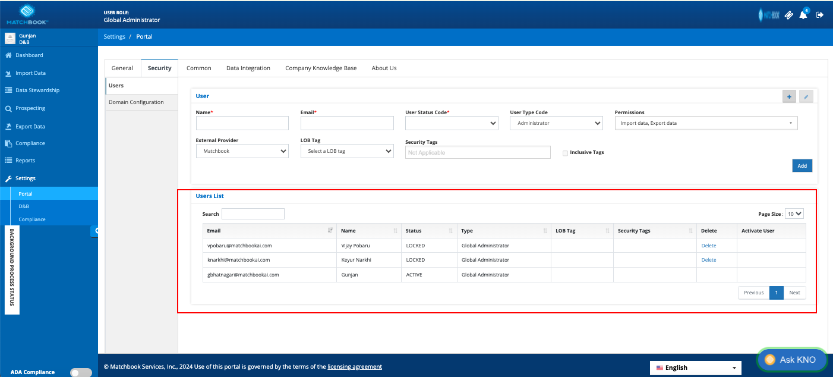
Task: Switch to the Data Integration tab
Action: pos(248,68)
